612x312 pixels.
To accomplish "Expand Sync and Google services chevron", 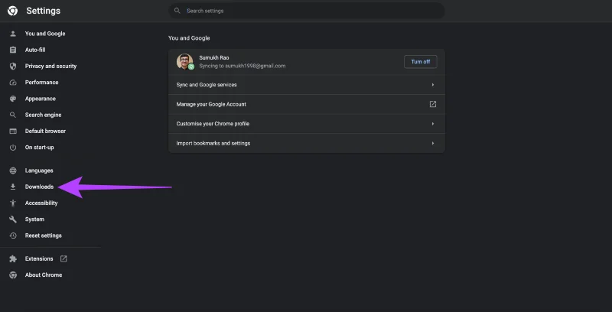I will pos(432,85).
